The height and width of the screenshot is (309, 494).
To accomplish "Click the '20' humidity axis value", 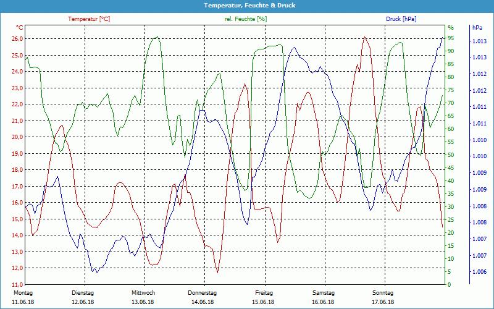I will point(451,233).
